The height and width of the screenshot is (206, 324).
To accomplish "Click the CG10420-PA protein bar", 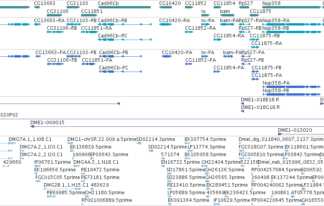I will click(166, 56).
